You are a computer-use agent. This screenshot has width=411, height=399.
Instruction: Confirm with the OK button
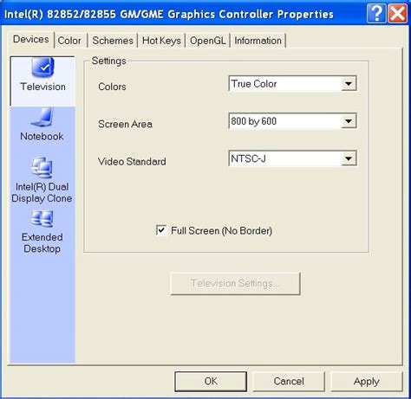pos(211,381)
